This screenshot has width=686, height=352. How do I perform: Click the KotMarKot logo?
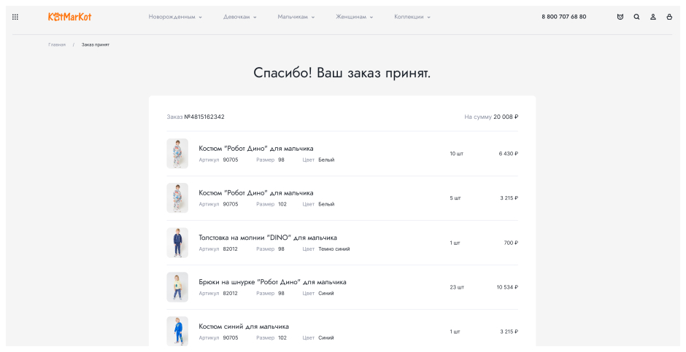(69, 17)
